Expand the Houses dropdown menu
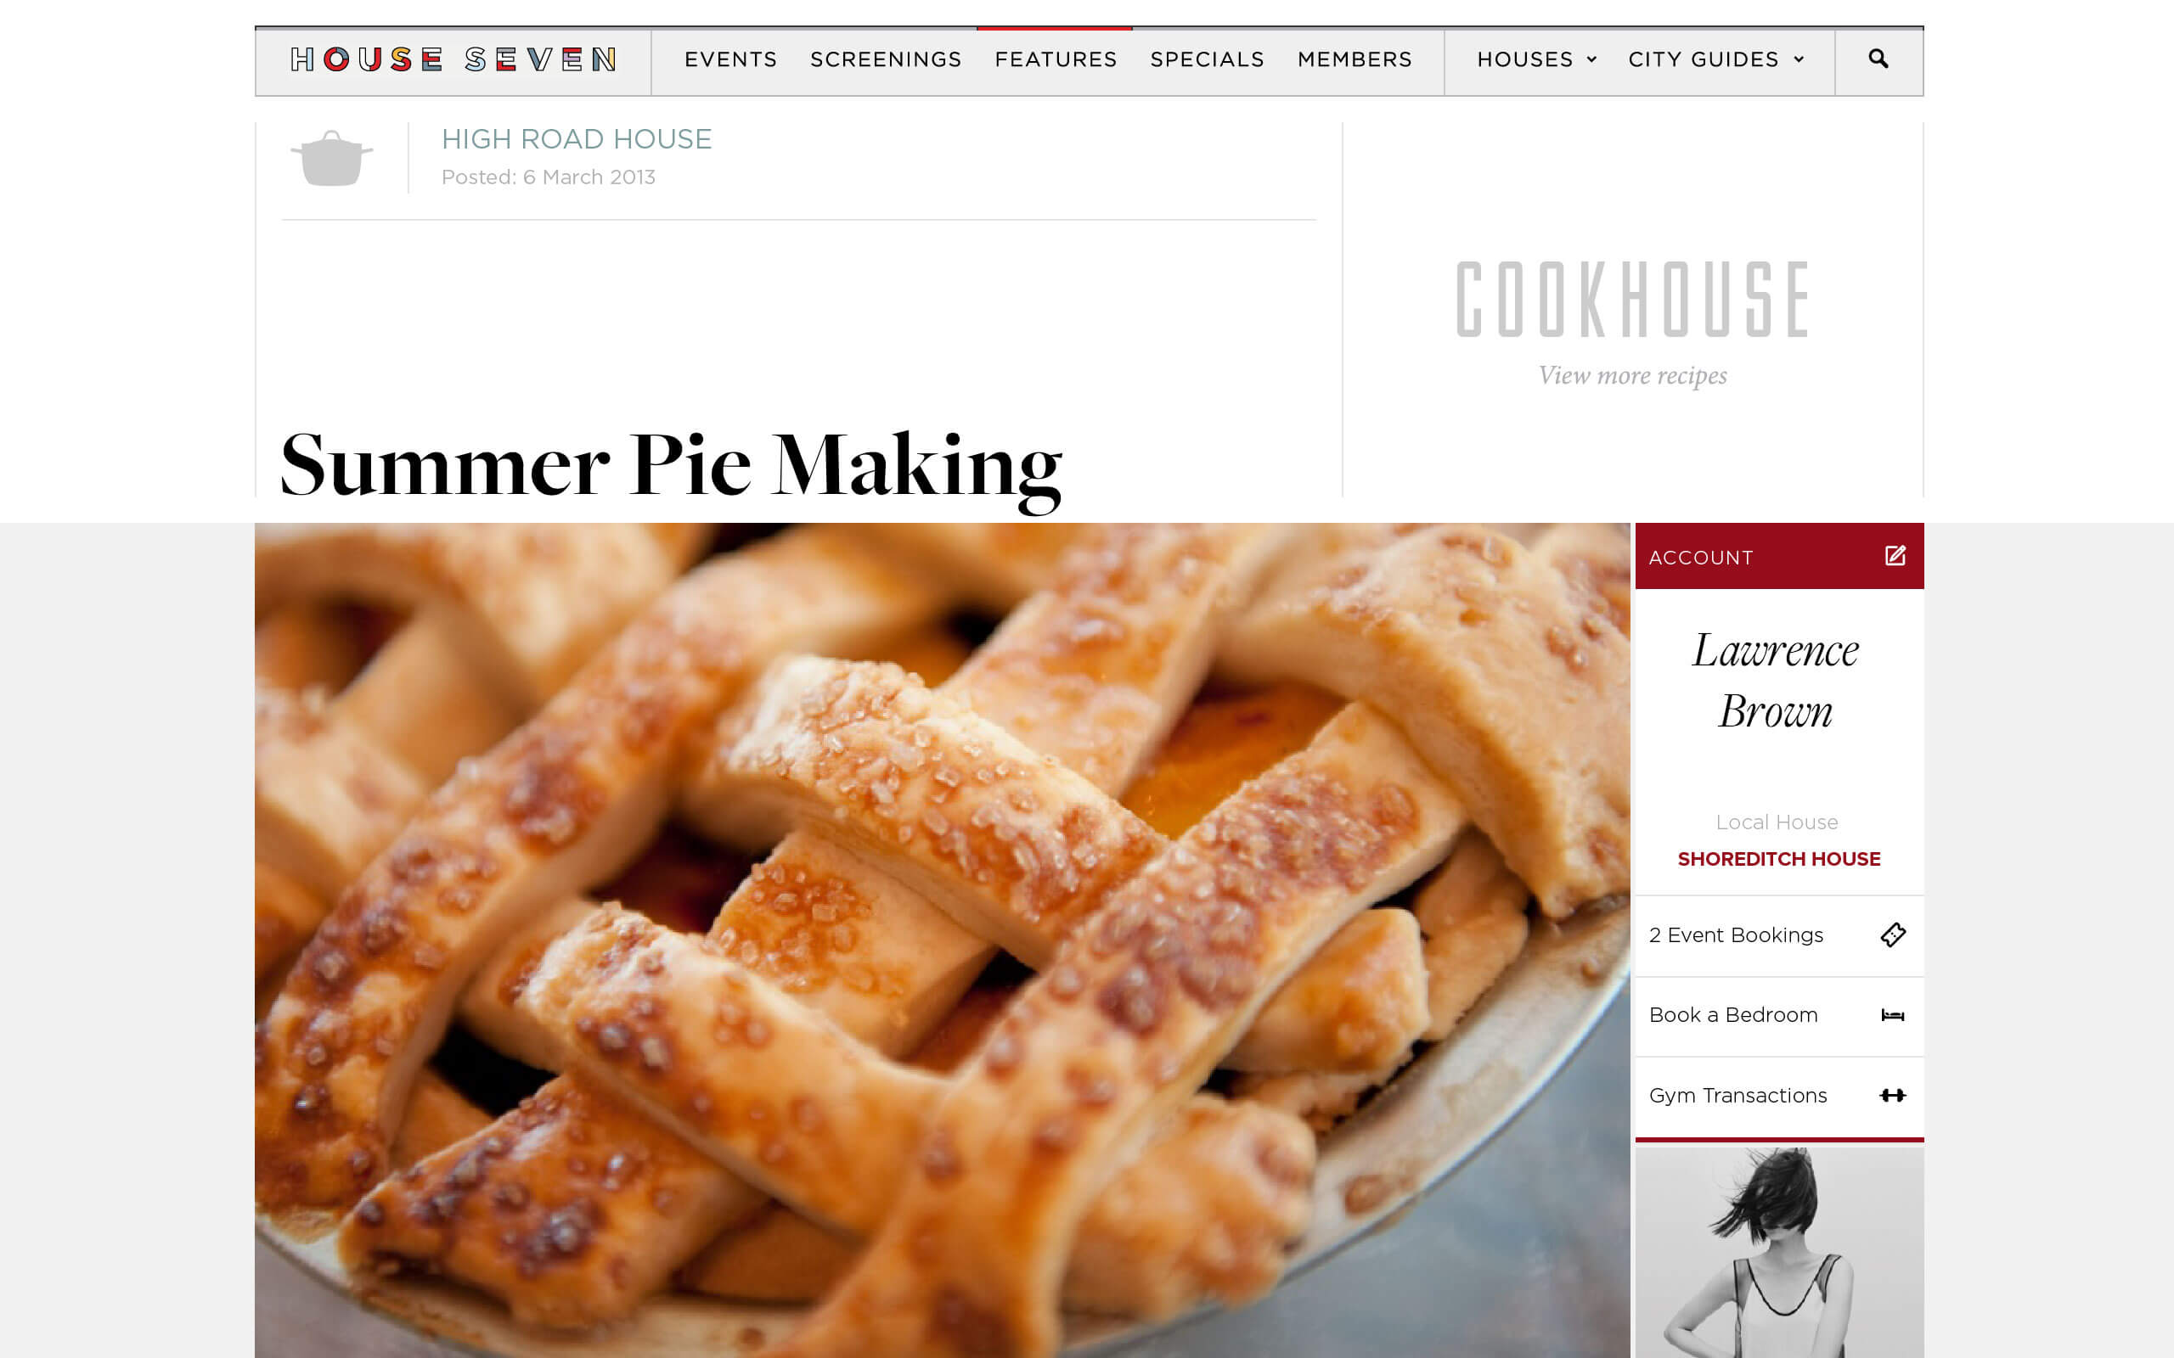 [1536, 59]
